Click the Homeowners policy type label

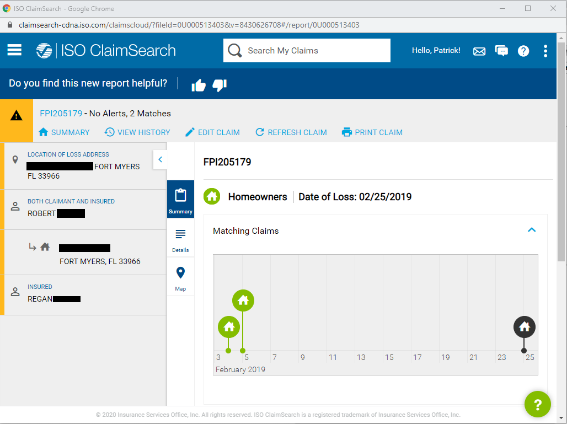pos(258,197)
